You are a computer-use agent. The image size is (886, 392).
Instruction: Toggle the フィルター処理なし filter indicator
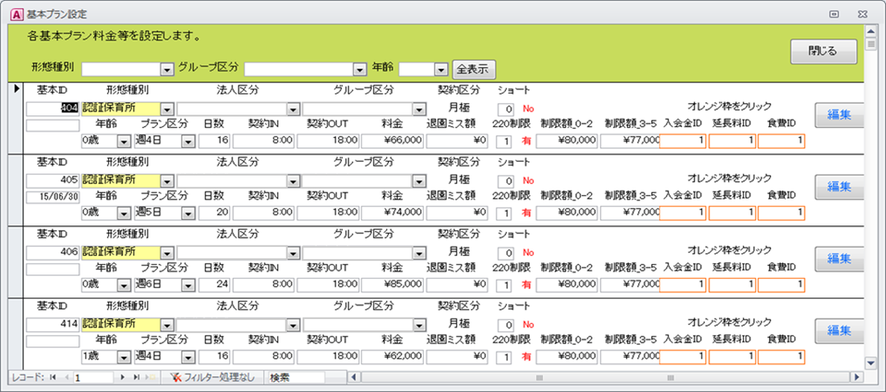click(212, 378)
